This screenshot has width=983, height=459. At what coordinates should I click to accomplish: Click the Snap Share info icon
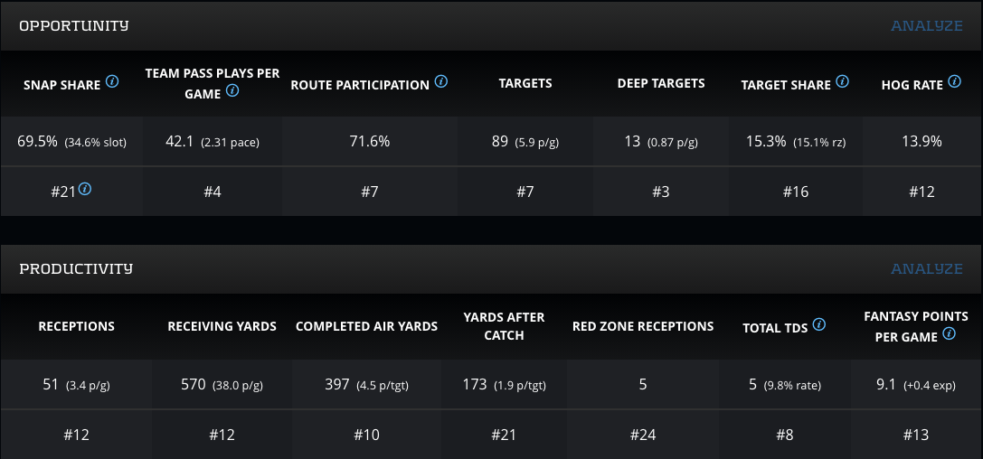coord(112,81)
